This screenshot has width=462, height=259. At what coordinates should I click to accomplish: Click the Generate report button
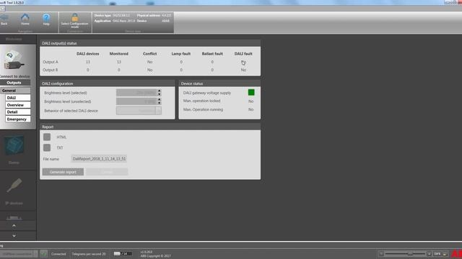click(x=63, y=172)
